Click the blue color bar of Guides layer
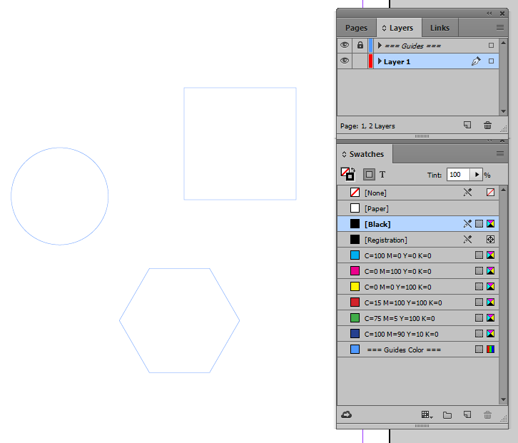 point(370,45)
